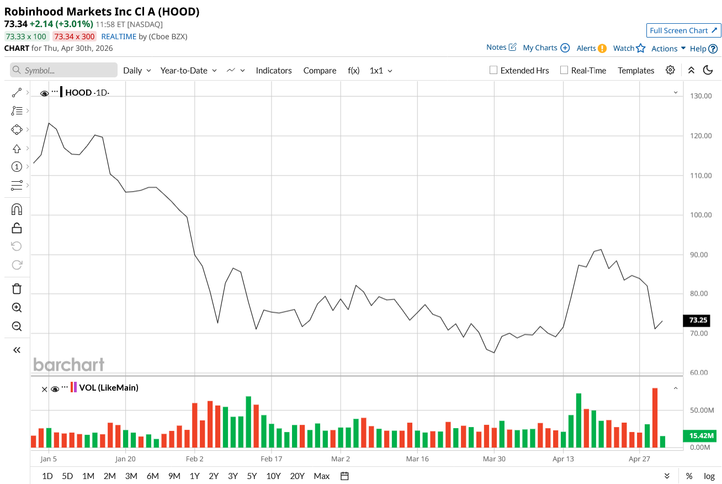The height and width of the screenshot is (484, 722).
Task: Switch to dark mode moon icon
Action: (x=708, y=70)
